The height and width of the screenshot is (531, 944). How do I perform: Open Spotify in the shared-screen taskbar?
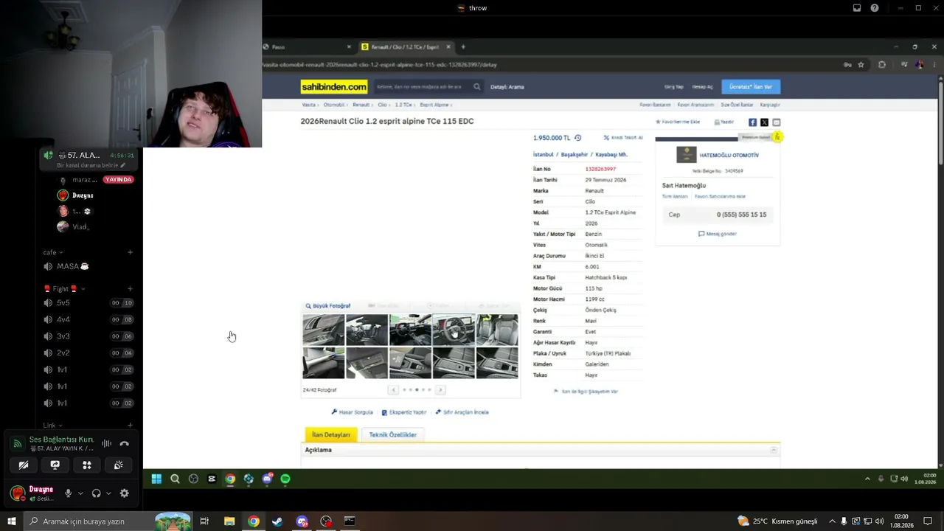(285, 479)
